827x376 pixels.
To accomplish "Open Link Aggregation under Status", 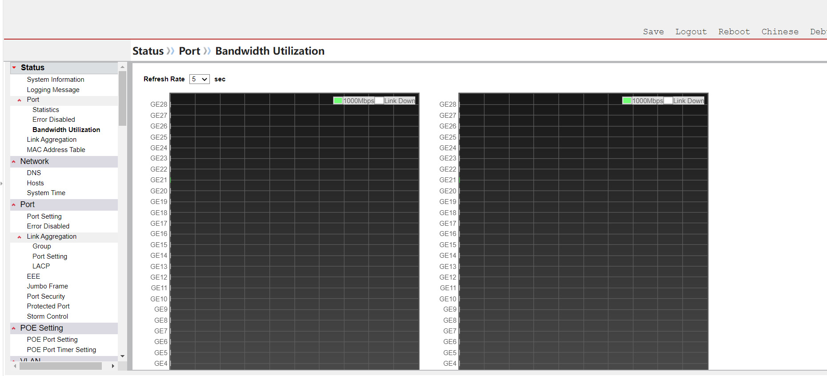I will pyautogui.click(x=52, y=140).
